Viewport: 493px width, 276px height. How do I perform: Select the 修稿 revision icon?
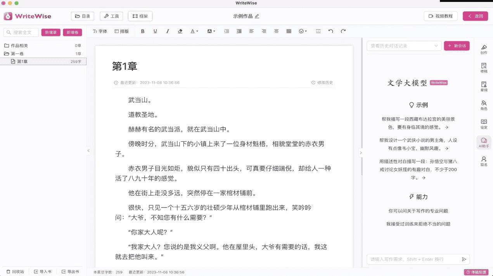pos(484,67)
